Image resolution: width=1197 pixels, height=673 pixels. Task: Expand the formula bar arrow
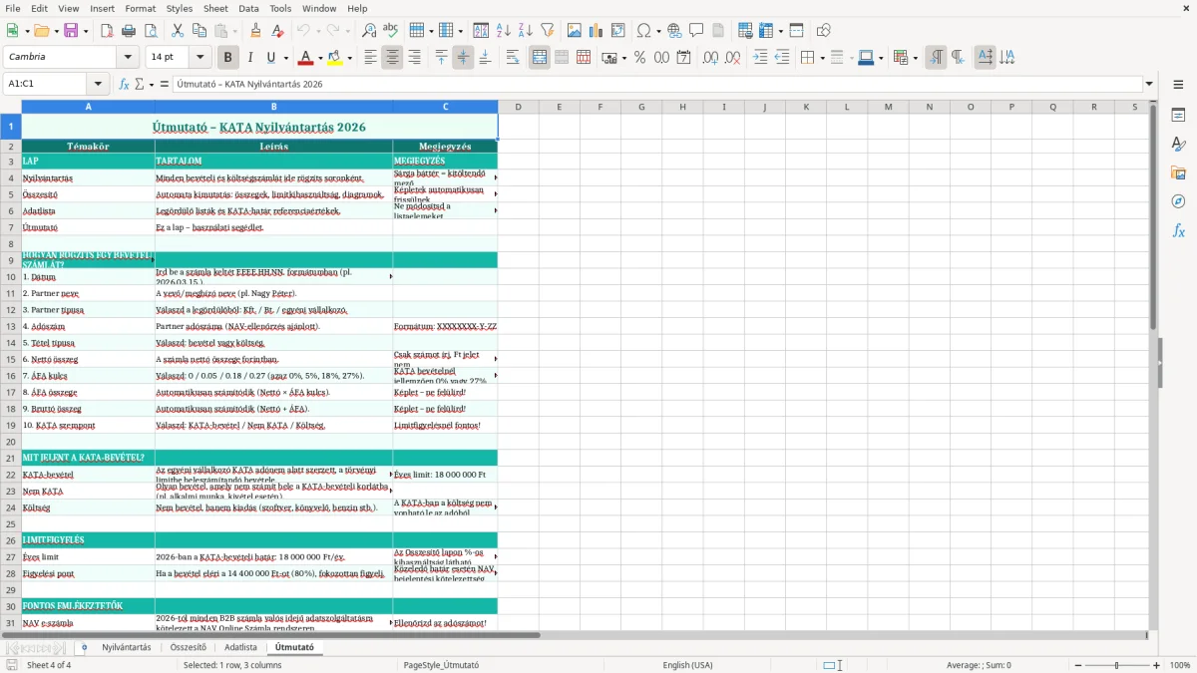click(x=1149, y=84)
